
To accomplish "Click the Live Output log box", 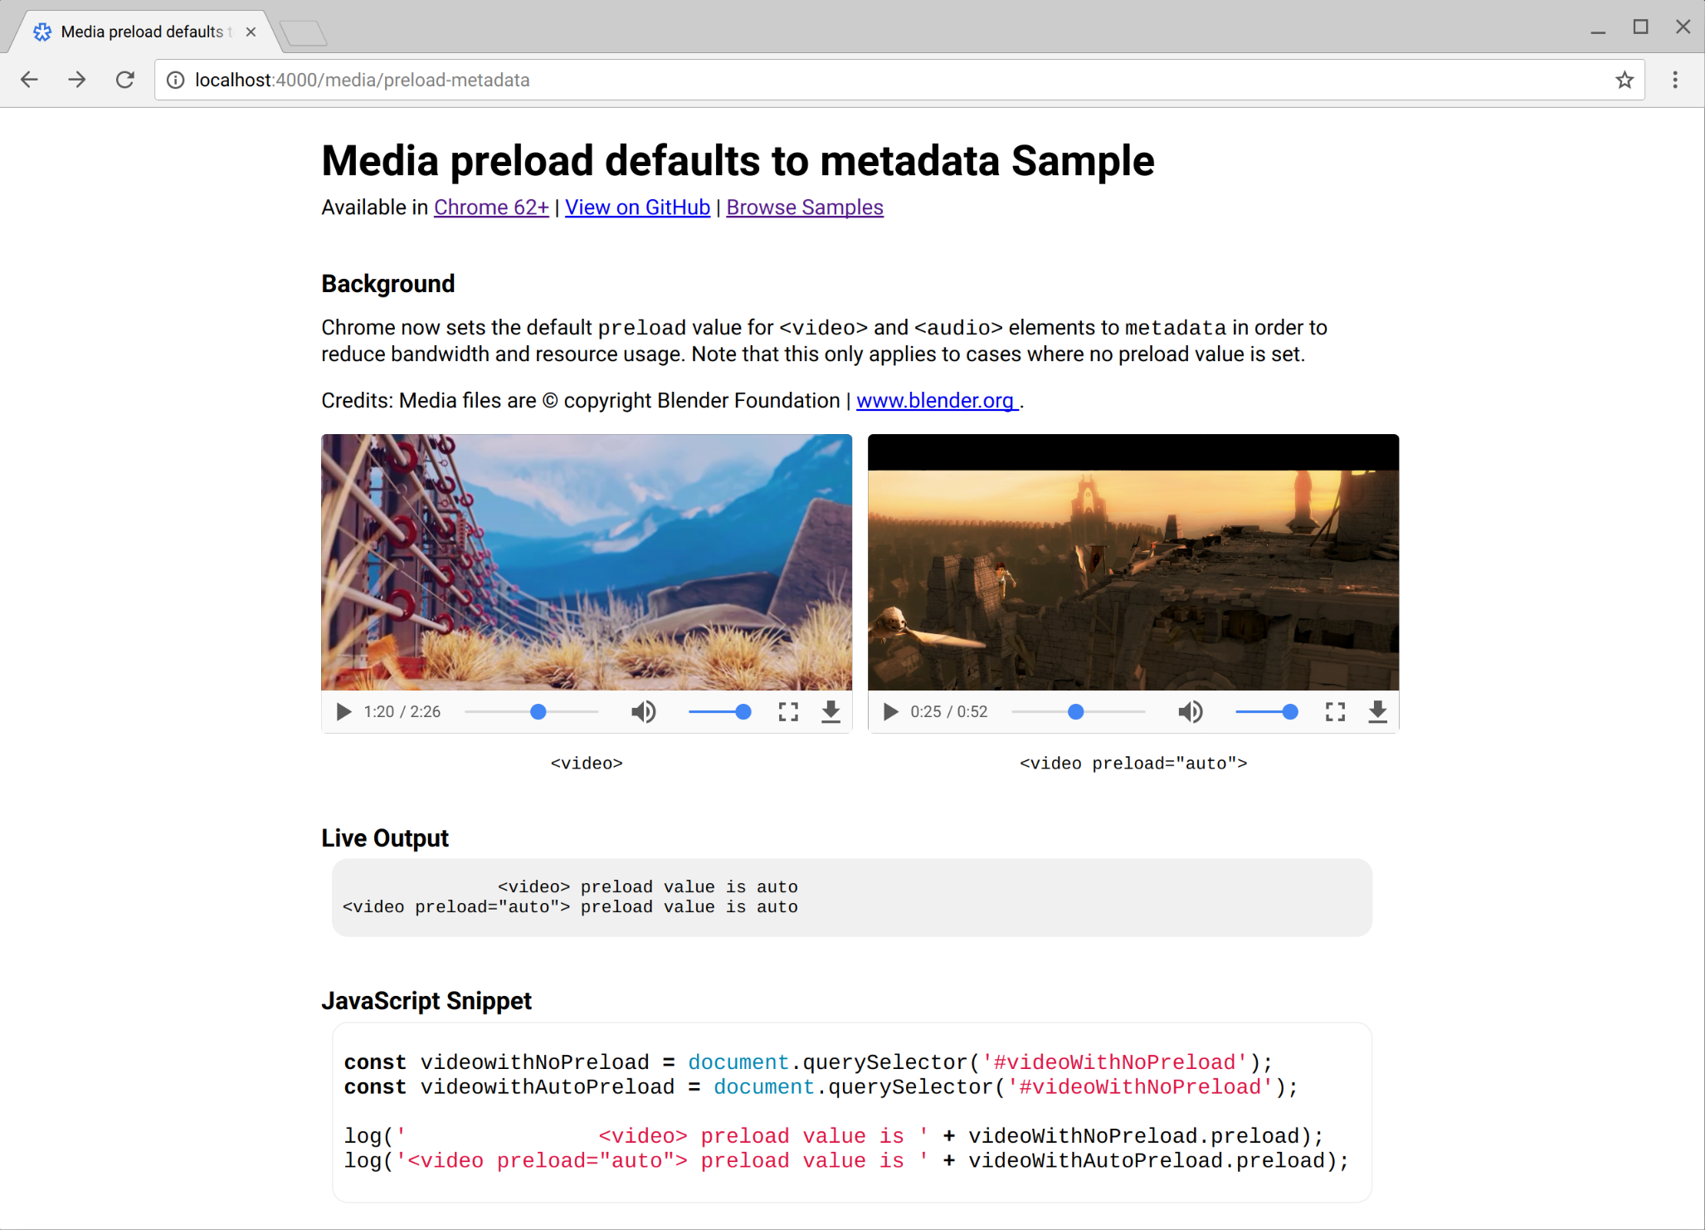I will (x=852, y=897).
